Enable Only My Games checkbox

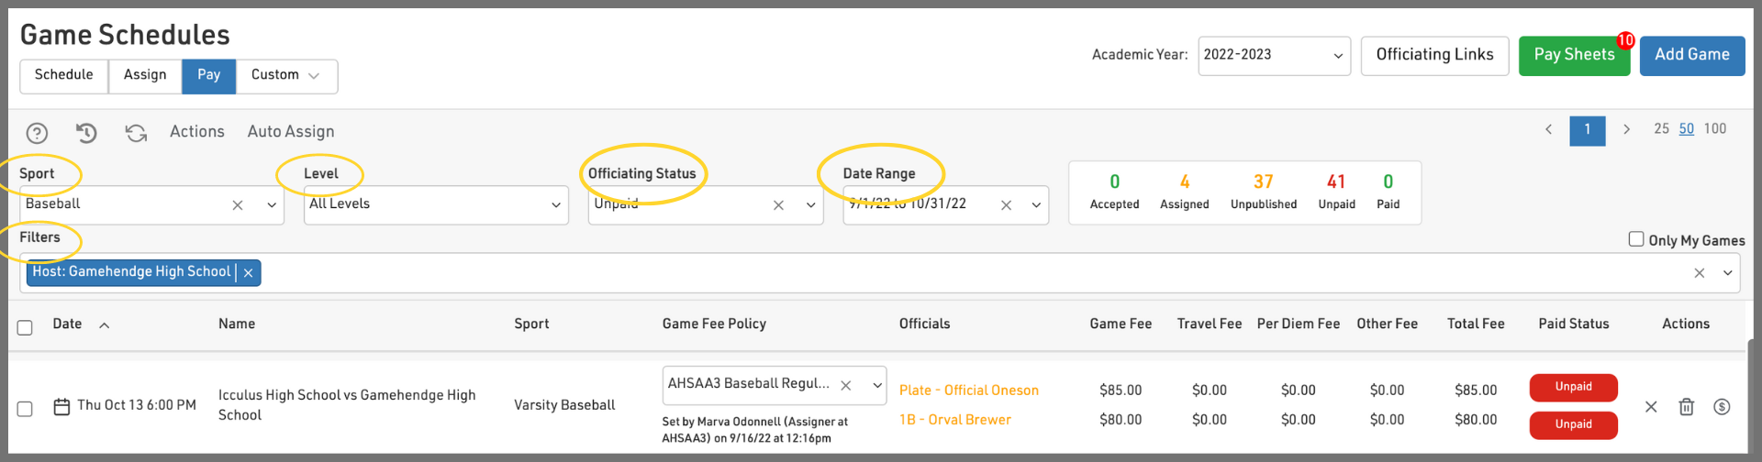1635,239
